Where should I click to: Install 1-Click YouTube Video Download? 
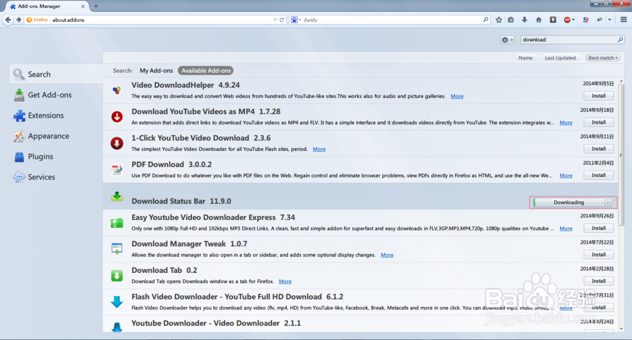(599, 149)
